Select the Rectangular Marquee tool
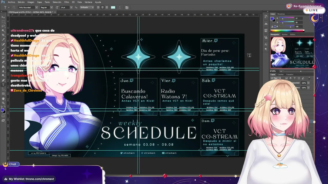Viewport: 328px width, 184px height. (x=3, y=22)
